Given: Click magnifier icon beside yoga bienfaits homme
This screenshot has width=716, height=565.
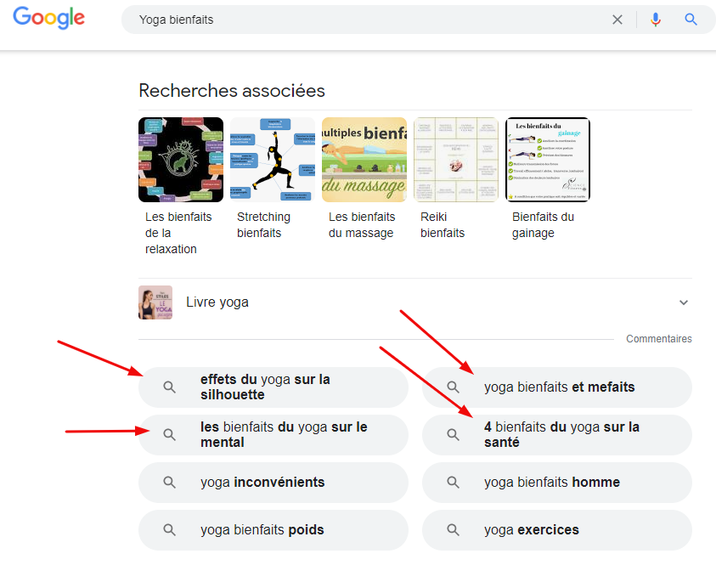Looking at the screenshot, I should (x=453, y=483).
